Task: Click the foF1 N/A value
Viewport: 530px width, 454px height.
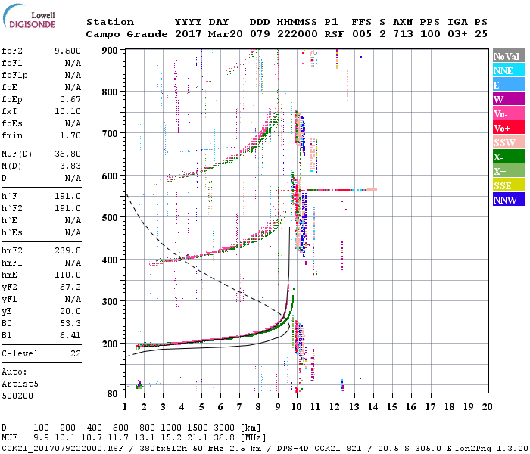Action: coord(73,63)
